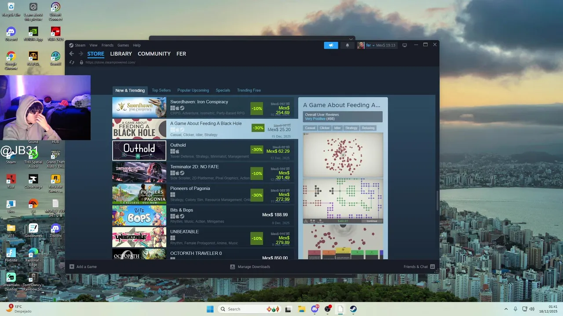Open Friends & Chat
Viewport: 563px width, 316px height.
(416, 266)
